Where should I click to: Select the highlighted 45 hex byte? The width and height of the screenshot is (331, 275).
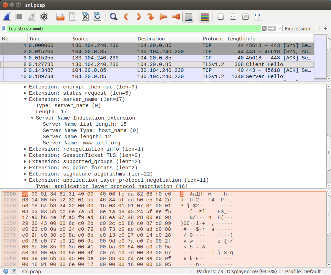(x=25, y=194)
